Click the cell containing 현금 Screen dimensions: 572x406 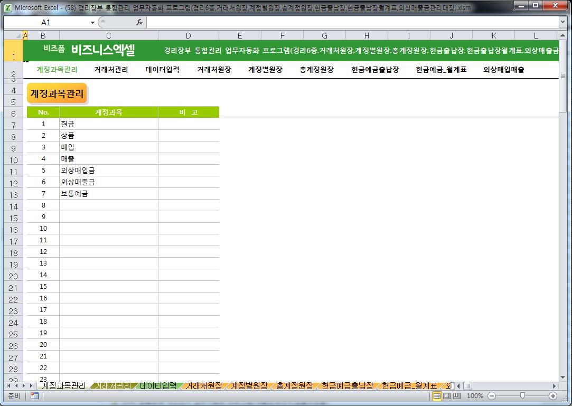(x=109, y=124)
